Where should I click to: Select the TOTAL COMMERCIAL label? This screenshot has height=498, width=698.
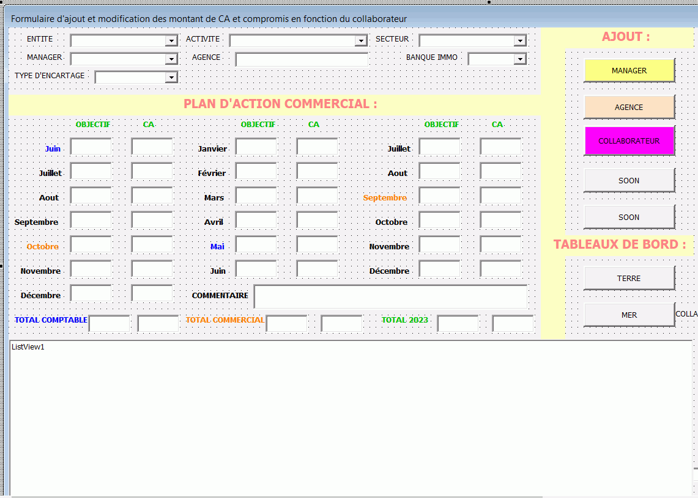225,320
